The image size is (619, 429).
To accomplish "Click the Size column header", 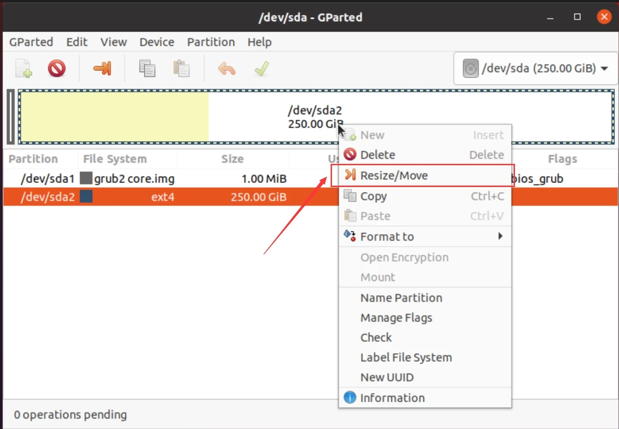I will [233, 159].
